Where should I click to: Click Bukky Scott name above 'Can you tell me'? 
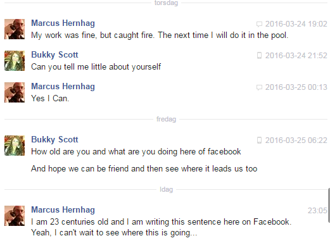pos(54,55)
